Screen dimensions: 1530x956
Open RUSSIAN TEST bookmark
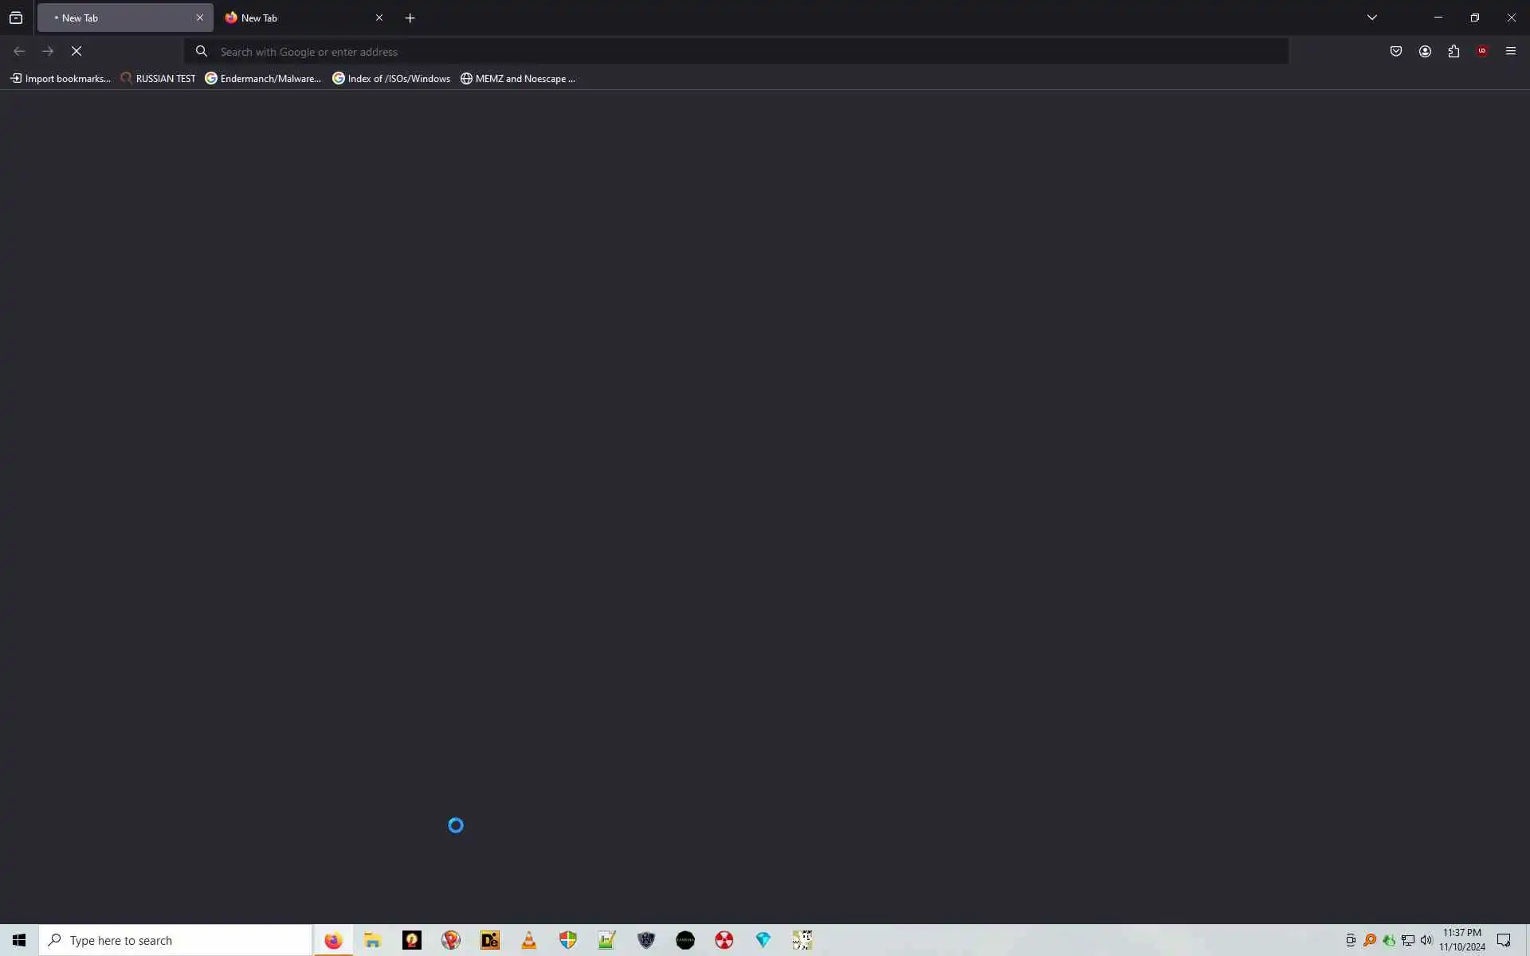click(x=158, y=78)
